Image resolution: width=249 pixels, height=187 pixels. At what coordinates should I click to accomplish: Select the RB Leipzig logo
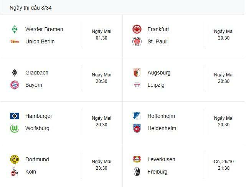[x=137, y=85]
